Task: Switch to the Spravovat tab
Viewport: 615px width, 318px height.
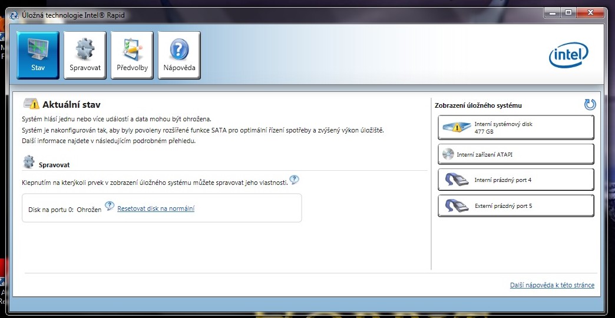Action: (x=85, y=55)
